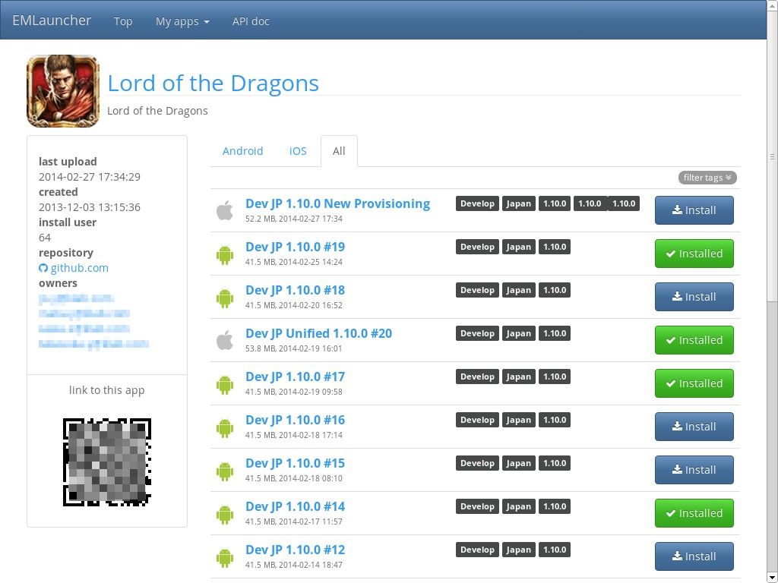Click the page vertical scrollbar thumb
Image resolution: width=778 pixels, height=583 pixels.
[772, 156]
